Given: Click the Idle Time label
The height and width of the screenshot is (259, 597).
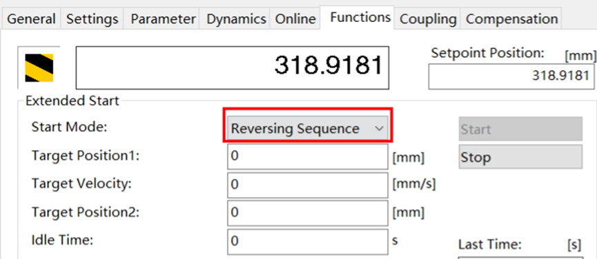Looking at the screenshot, I should tap(62, 240).
